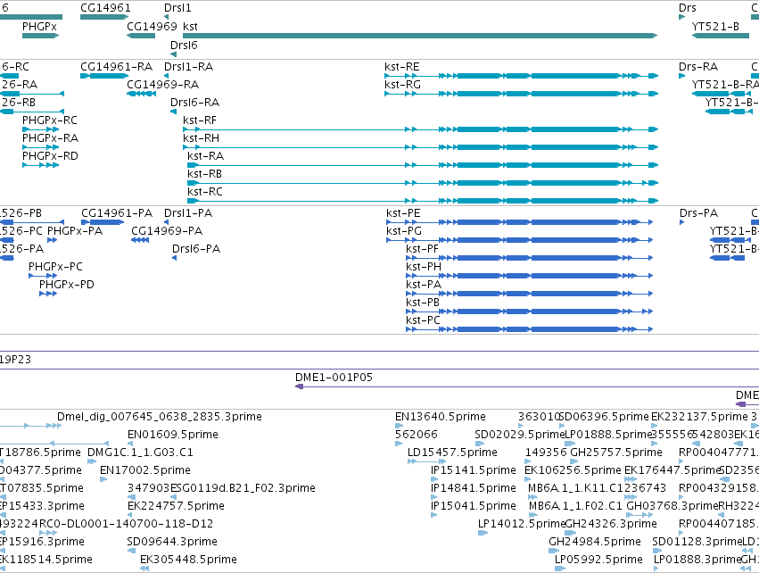Select transcript label kst-RB

204,174
